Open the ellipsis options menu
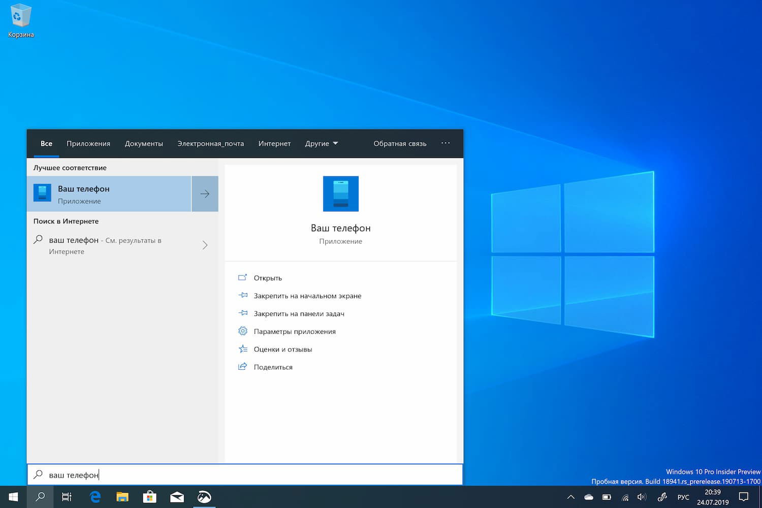 [x=446, y=143]
